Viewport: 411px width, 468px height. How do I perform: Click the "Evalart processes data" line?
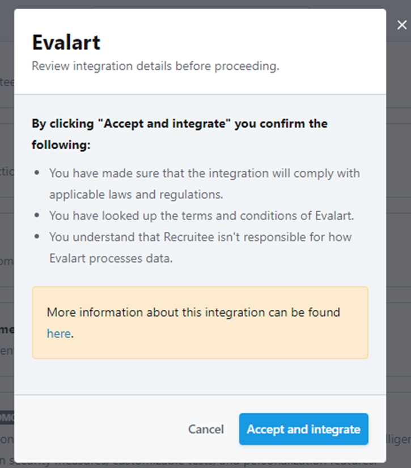[x=109, y=258]
